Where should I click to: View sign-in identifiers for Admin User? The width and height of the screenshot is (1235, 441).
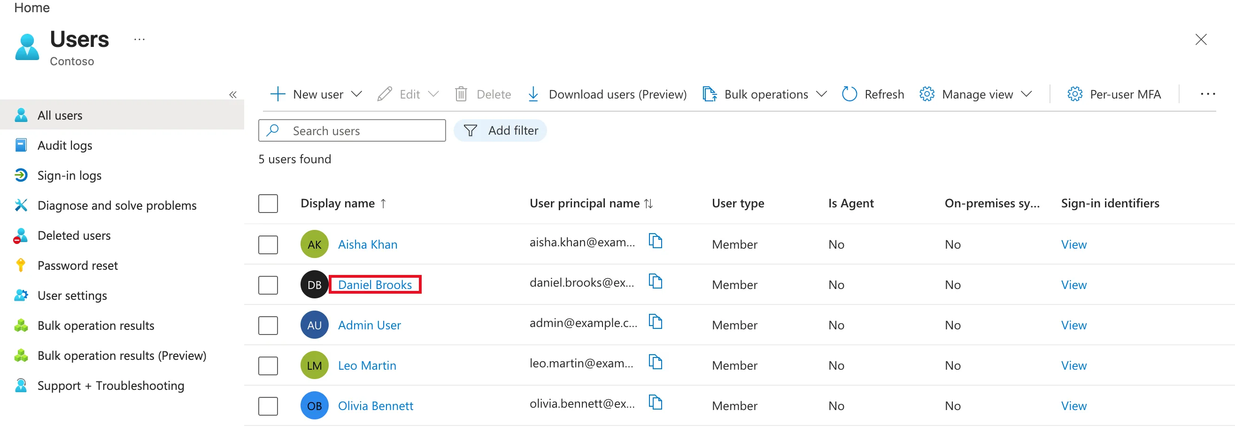[x=1073, y=325]
